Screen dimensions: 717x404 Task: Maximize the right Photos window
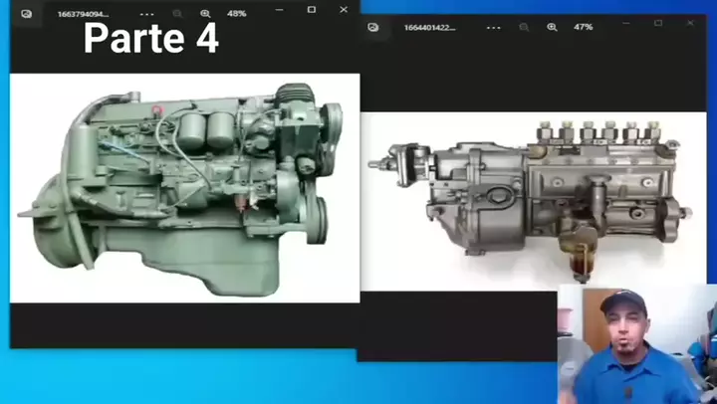click(658, 23)
